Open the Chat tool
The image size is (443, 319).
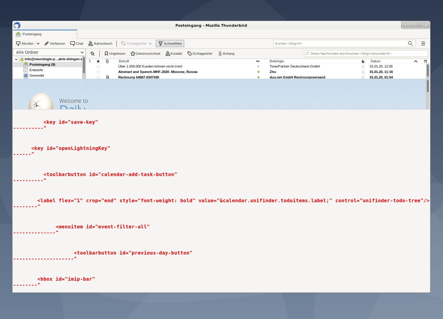pyautogui.click(x=77, y=43)
